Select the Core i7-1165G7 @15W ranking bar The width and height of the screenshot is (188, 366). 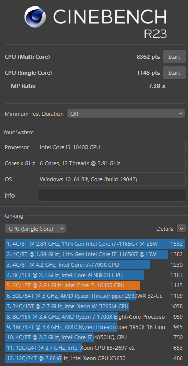click(x=95, y=254)
